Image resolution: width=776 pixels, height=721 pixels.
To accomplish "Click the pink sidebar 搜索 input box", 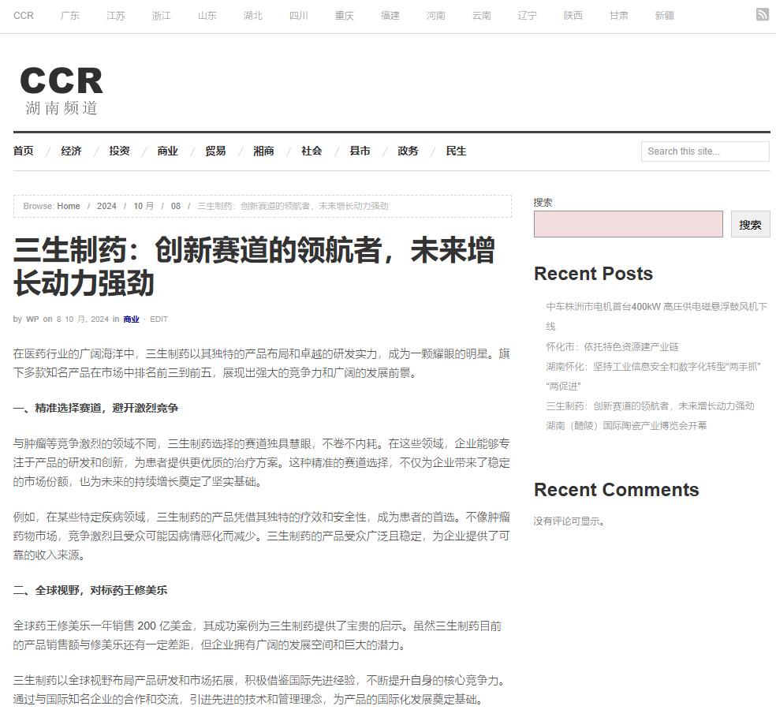I will pyautogui.click(x=628, y=224).
